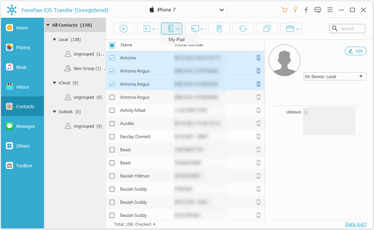
Task: Click the Unkown value field
Action: (329, 121)
